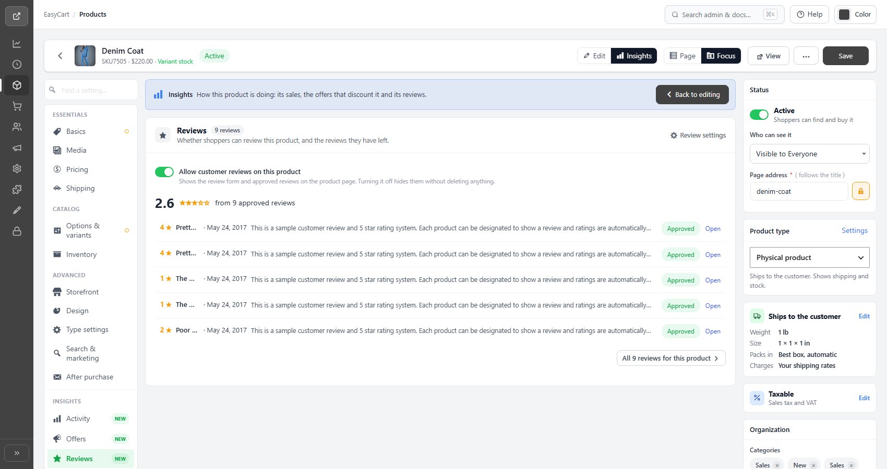This screenshot has width=887, height=469.
Task: Open the Visible to Everyone dropdown
Action: (810, 154)
